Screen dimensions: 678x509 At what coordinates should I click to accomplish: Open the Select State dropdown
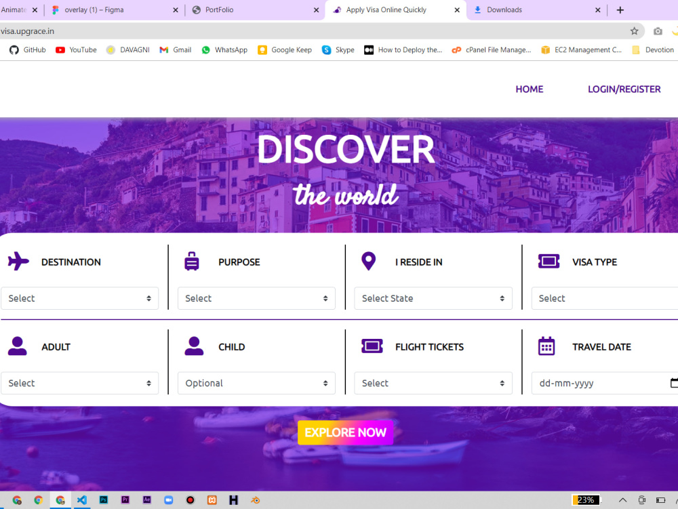click(x=433, y=298)
